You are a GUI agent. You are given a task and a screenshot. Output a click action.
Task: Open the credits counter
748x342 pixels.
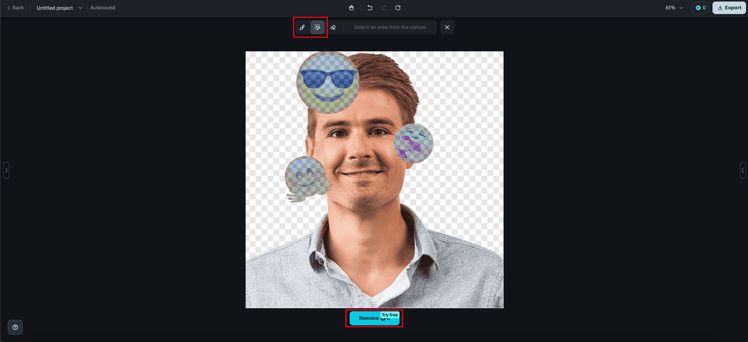(700, 8)
